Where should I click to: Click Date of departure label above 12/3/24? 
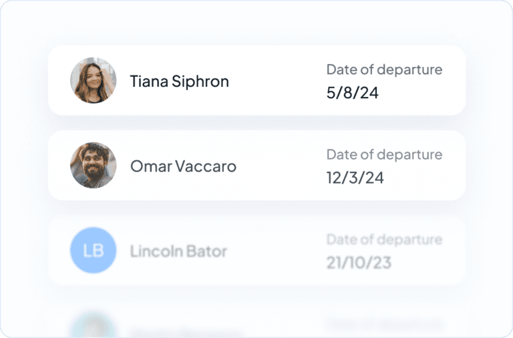[x=385, y=155]
